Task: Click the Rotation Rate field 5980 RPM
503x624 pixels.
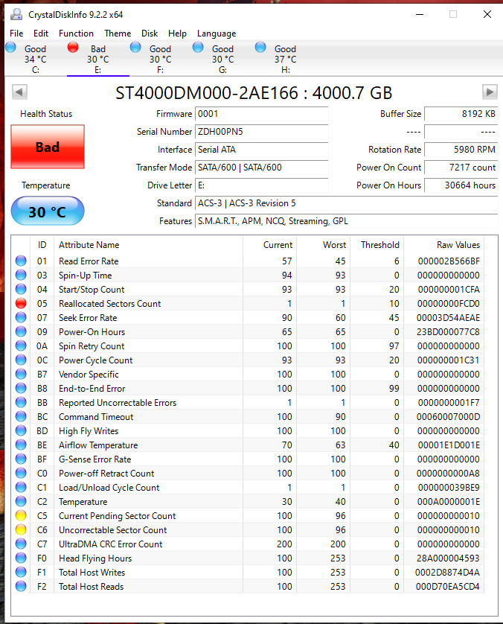Action: tap(461, 150)
